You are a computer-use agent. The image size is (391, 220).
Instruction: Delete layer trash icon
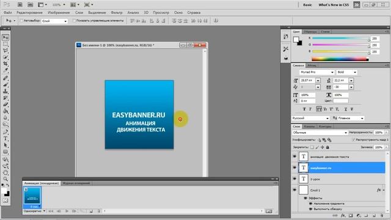pos(382,216)
